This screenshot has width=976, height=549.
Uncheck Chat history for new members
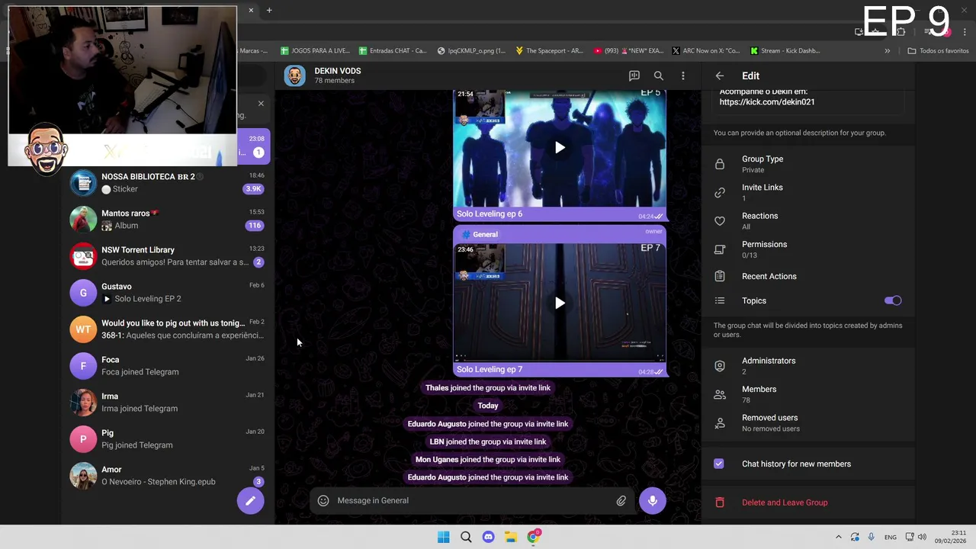click(x=719, y=464)
